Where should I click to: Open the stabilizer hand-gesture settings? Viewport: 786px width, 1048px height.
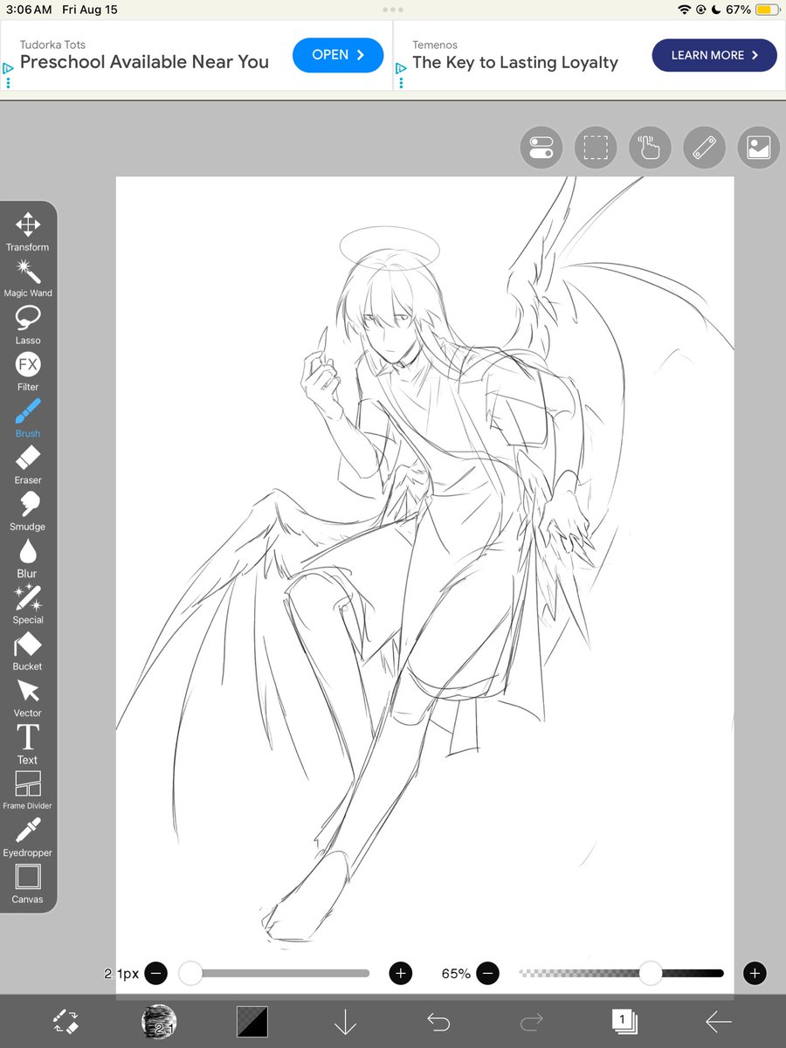click(651, 148)
